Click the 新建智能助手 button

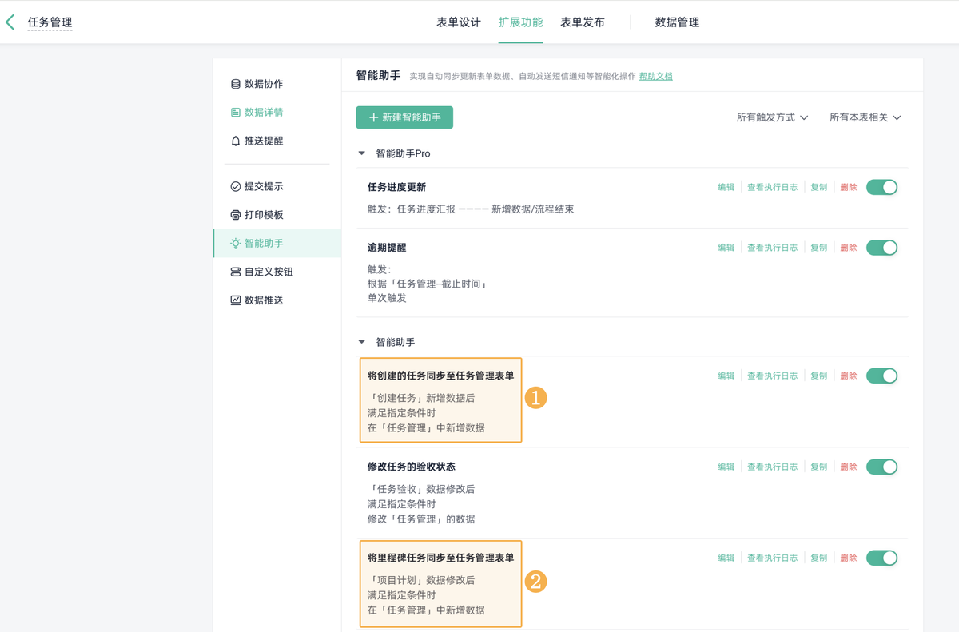[404, 117]
